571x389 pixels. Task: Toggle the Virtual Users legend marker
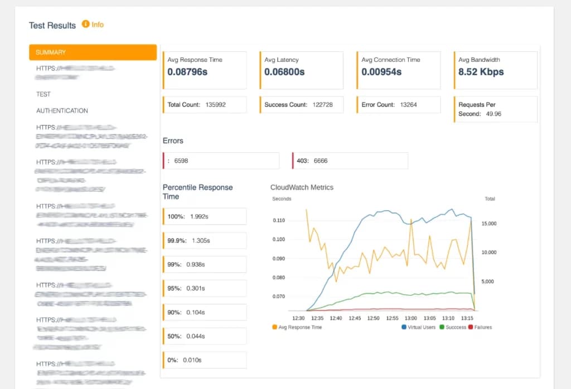click(x=404, y=327)
